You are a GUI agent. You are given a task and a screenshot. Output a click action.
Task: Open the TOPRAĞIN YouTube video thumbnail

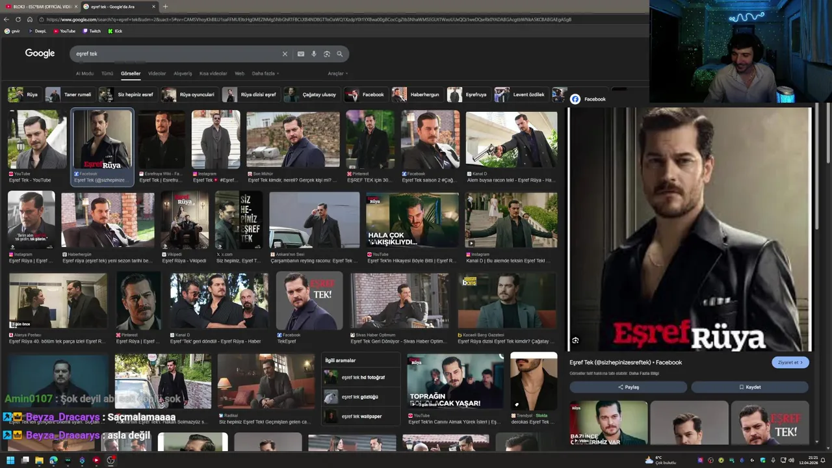pos(455,382)
